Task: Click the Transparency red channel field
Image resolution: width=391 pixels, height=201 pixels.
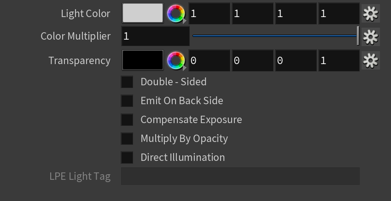Action: click(209, 61)
